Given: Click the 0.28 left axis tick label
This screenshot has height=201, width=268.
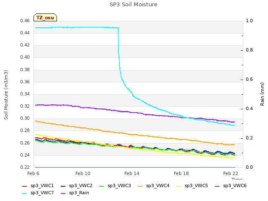Looking at the screenshot, I should [x=25, y=131].
